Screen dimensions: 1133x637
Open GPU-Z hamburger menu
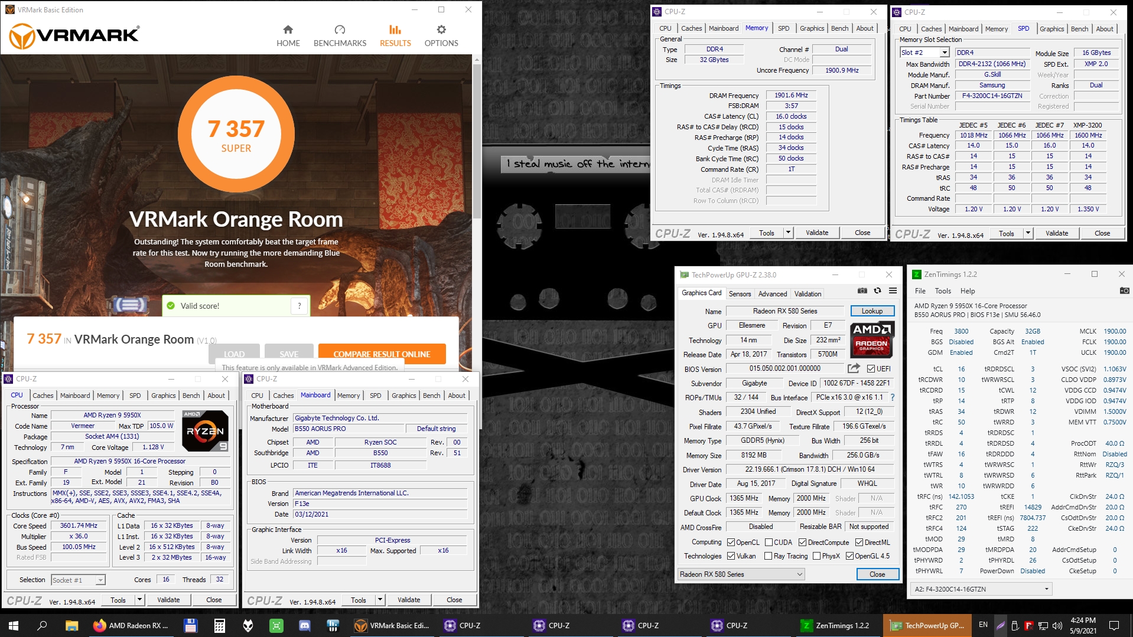click(893, 290)
